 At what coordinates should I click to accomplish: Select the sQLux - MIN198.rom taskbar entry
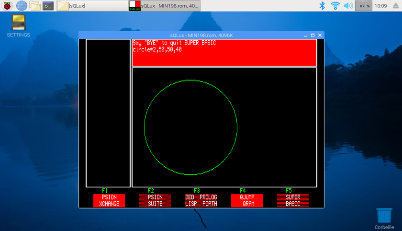pos(164,6)
